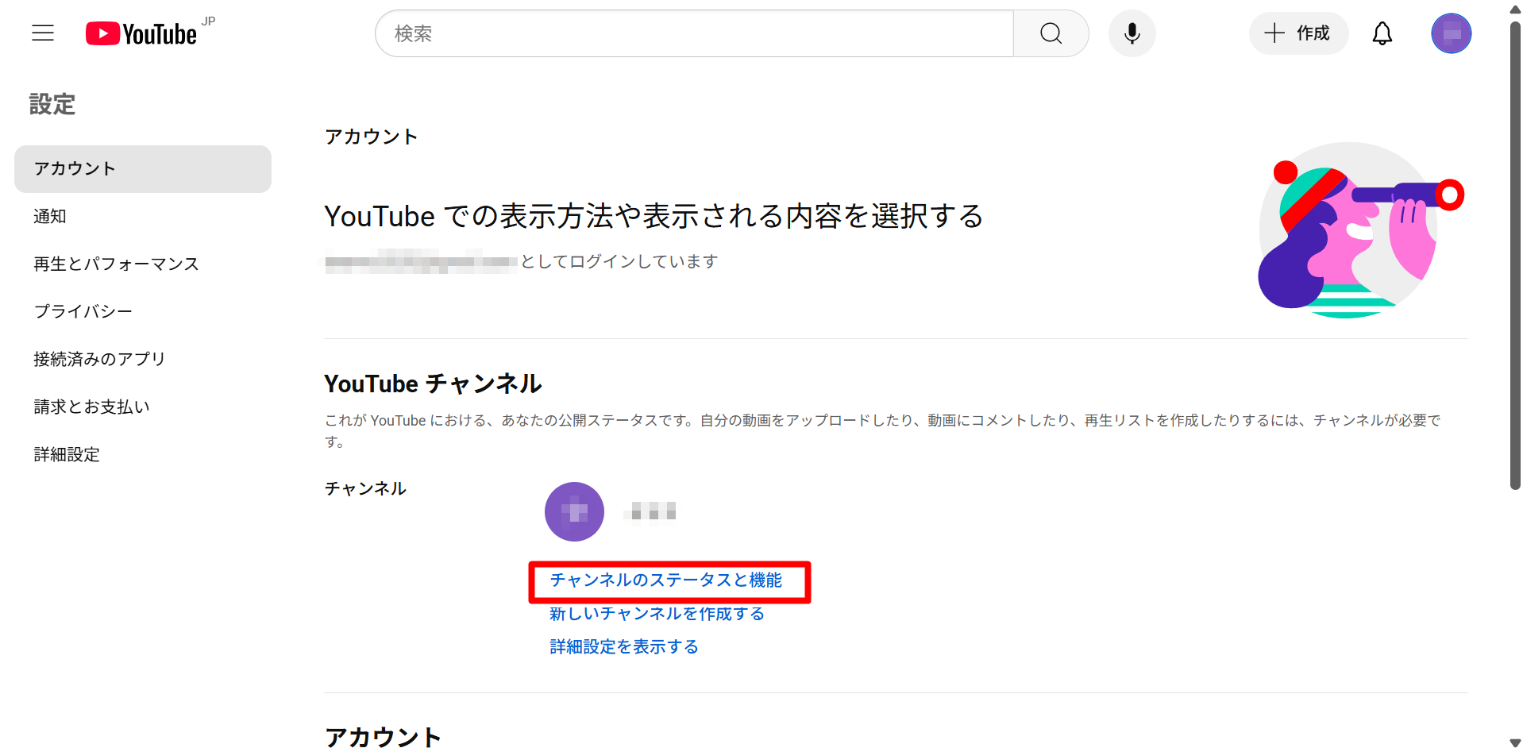Screen dimensions: 1523x748
Task: Click 詳細設定を表示する link
Action: coord(624,647)
